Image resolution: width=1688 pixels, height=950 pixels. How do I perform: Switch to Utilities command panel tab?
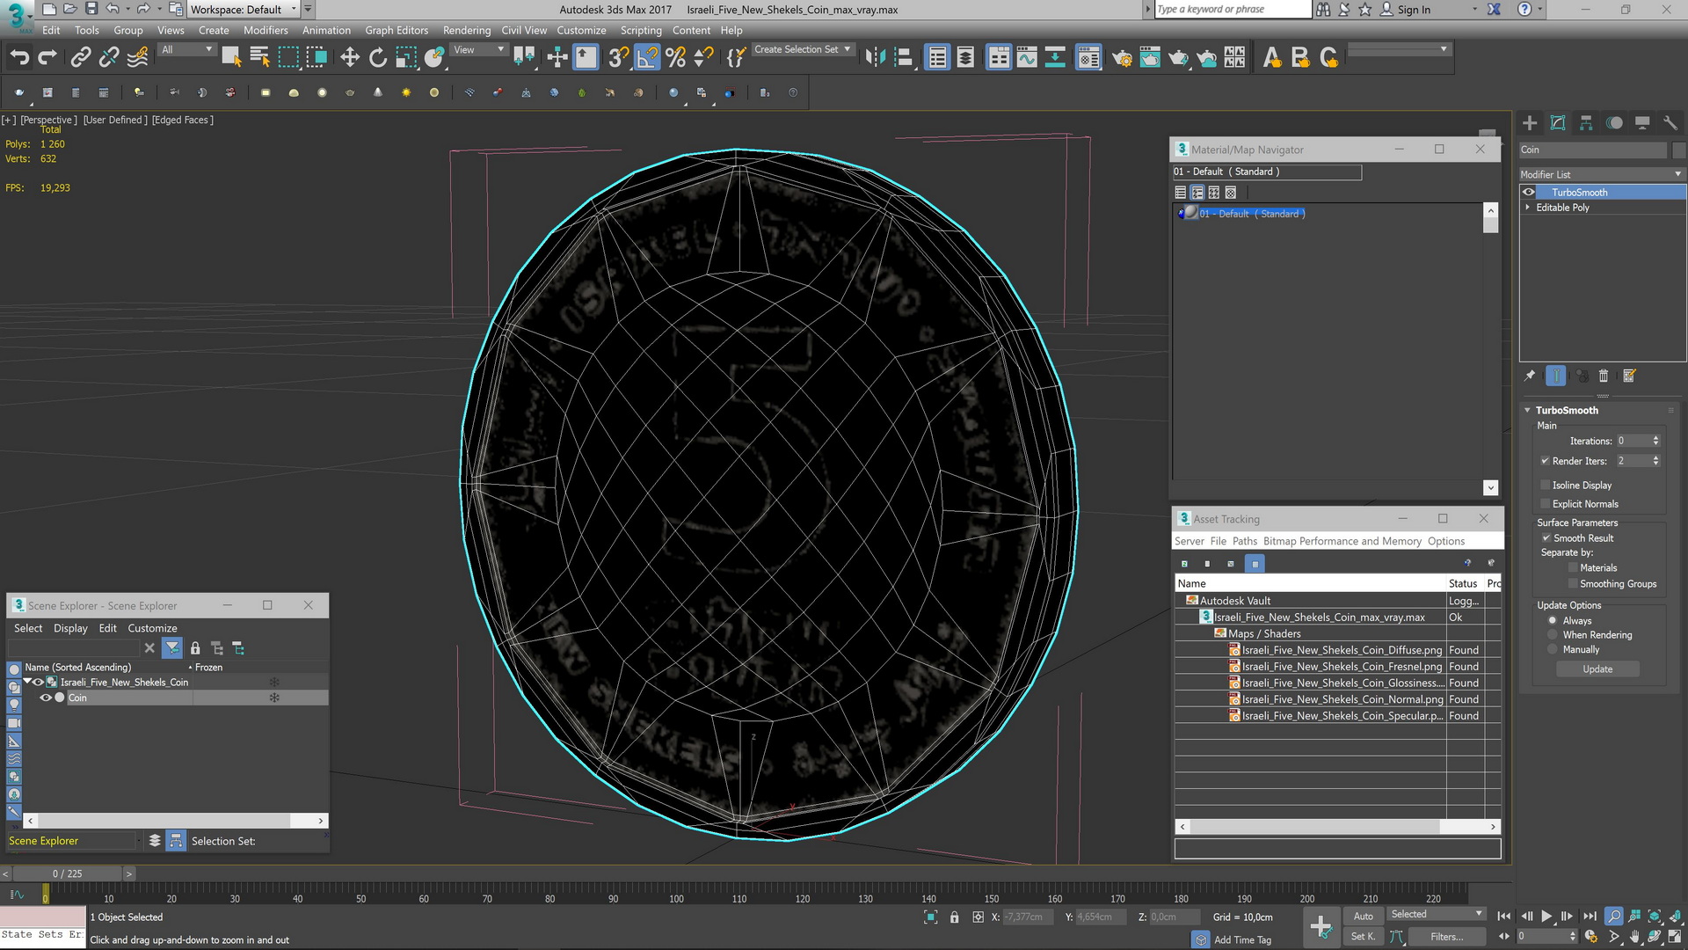coord(1670,123)
